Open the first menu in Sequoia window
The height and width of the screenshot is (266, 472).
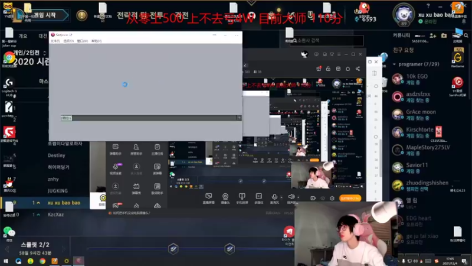coord(55,41)
